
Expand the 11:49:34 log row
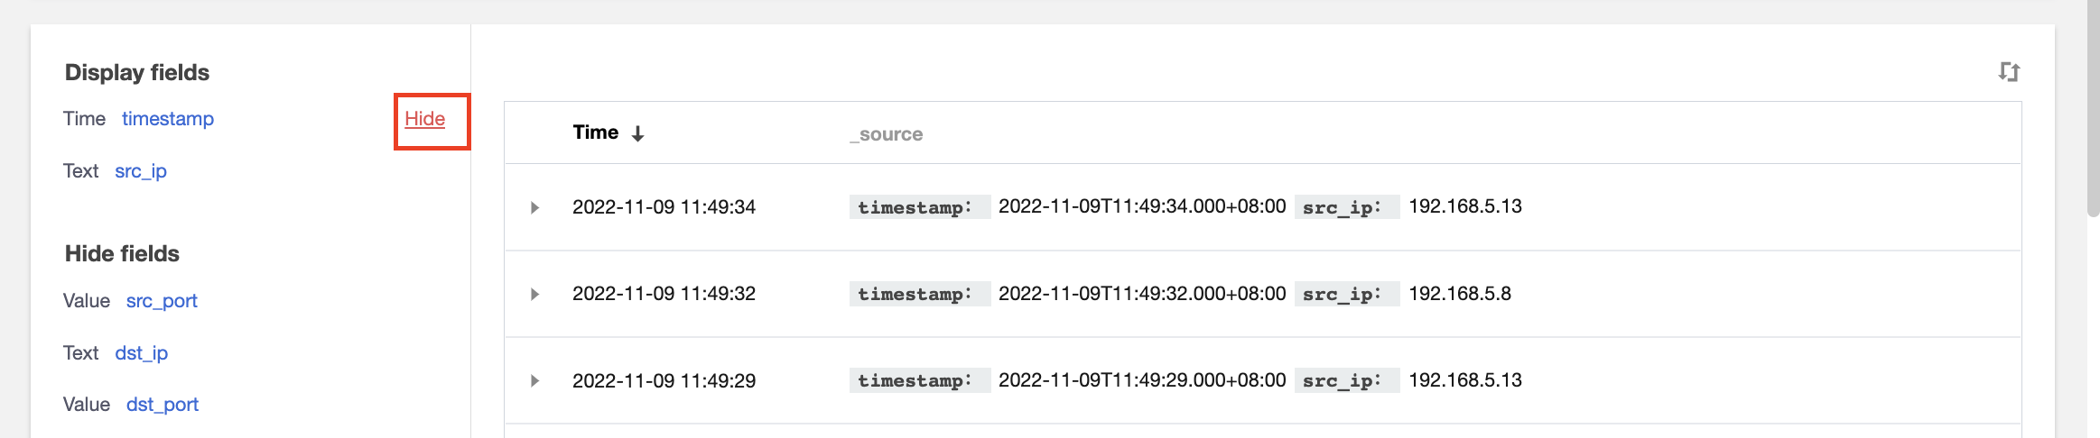click(534, 208)
